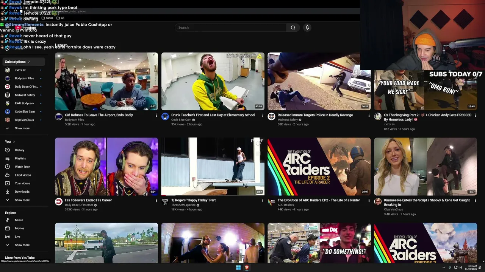The height and width of the screenshot is (272, 485).
Task: Open Liked videos from the sidebar
Action: pyautogui.click(x=24, y=175)
